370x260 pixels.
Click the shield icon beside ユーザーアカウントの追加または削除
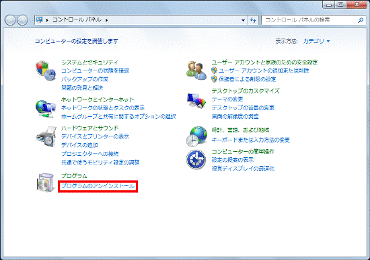214,71
